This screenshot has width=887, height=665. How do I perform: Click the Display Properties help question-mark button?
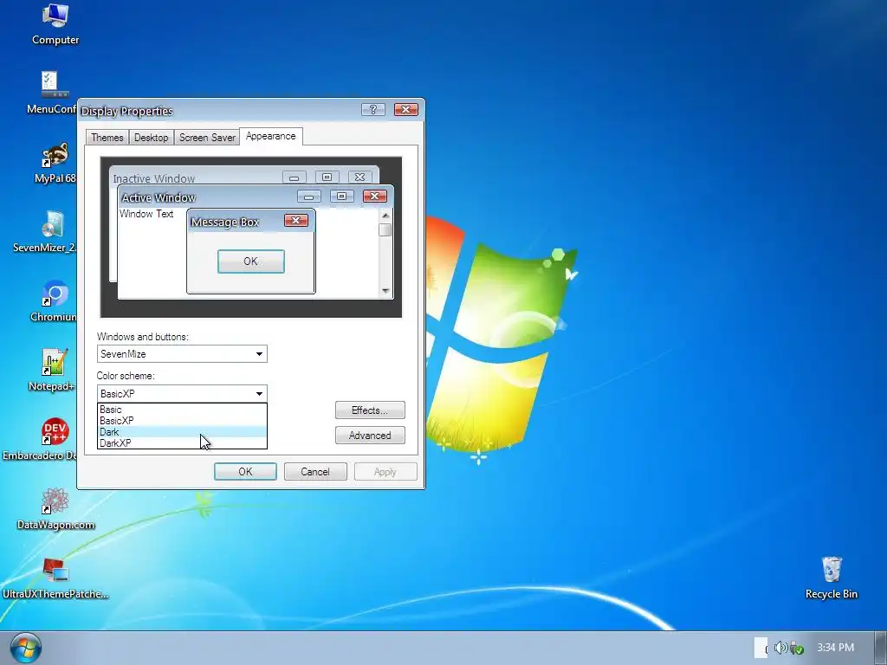coord(372,110)
